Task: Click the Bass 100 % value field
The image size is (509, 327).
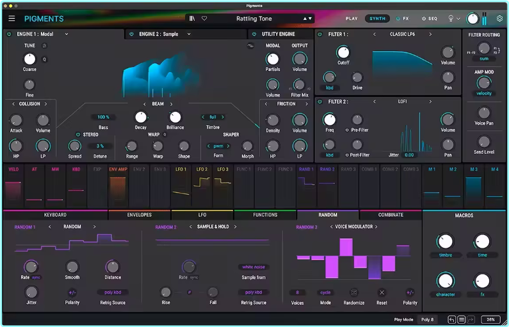Action: [x=103, y=118]
